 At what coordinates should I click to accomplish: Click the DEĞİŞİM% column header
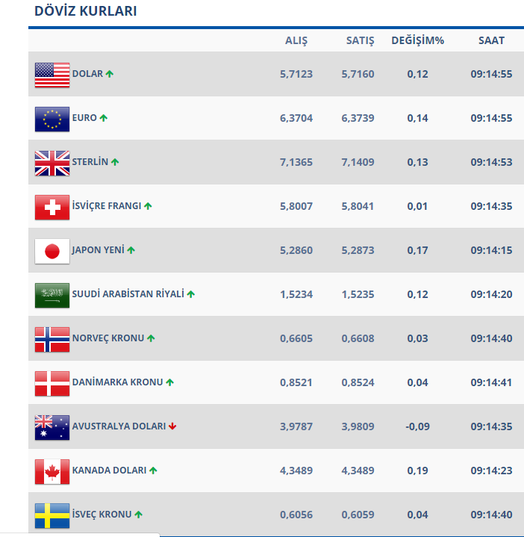418,40
